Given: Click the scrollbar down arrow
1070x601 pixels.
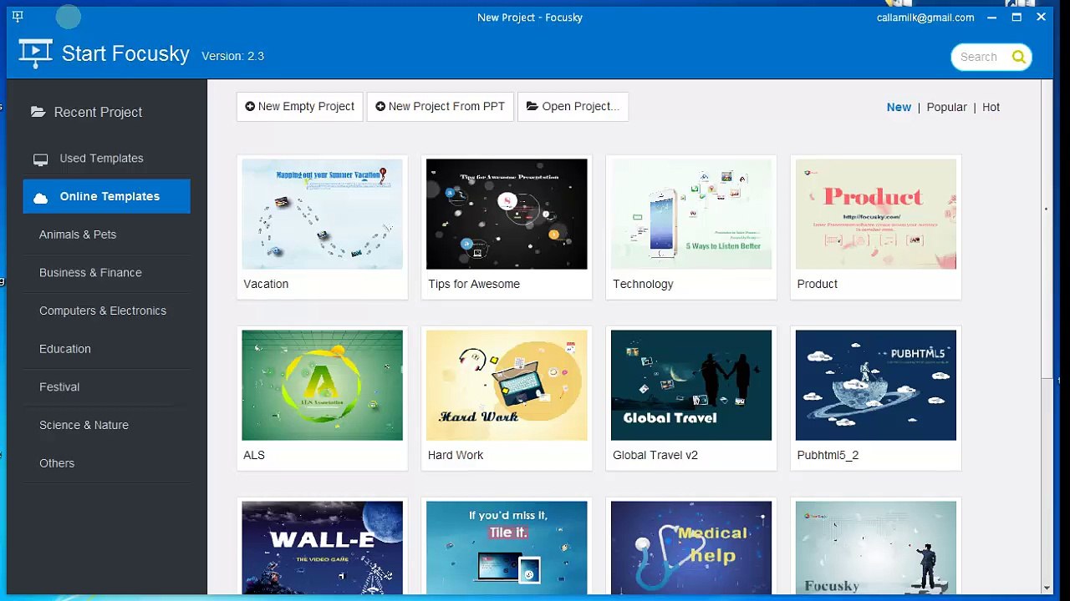Looking at the screenshot, I should pos(1047,588).
